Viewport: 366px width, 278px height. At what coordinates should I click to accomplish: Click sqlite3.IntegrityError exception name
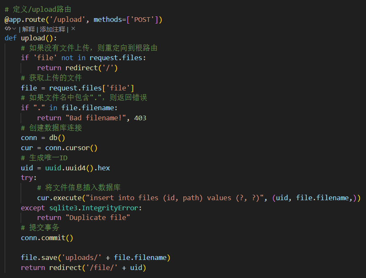coord(95,208)
